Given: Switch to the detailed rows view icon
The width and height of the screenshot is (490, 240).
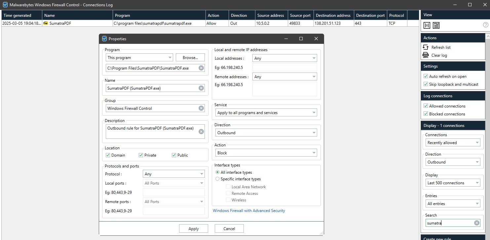Looking at the screenshot, I should coord(436,25).
